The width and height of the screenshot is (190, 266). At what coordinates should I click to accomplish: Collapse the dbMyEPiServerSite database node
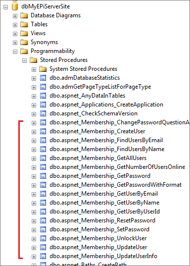pos(5,7)
